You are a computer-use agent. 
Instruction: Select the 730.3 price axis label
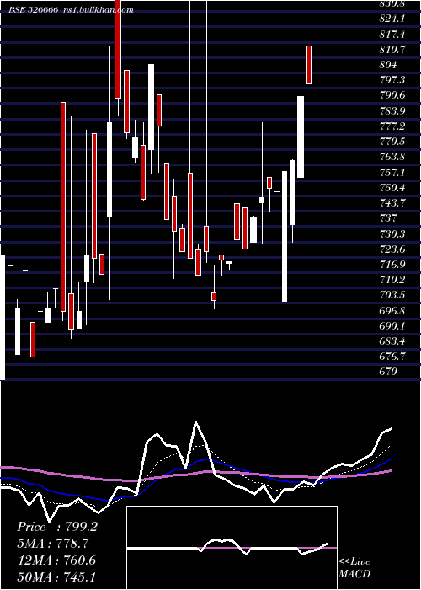[x=392, y=233]
